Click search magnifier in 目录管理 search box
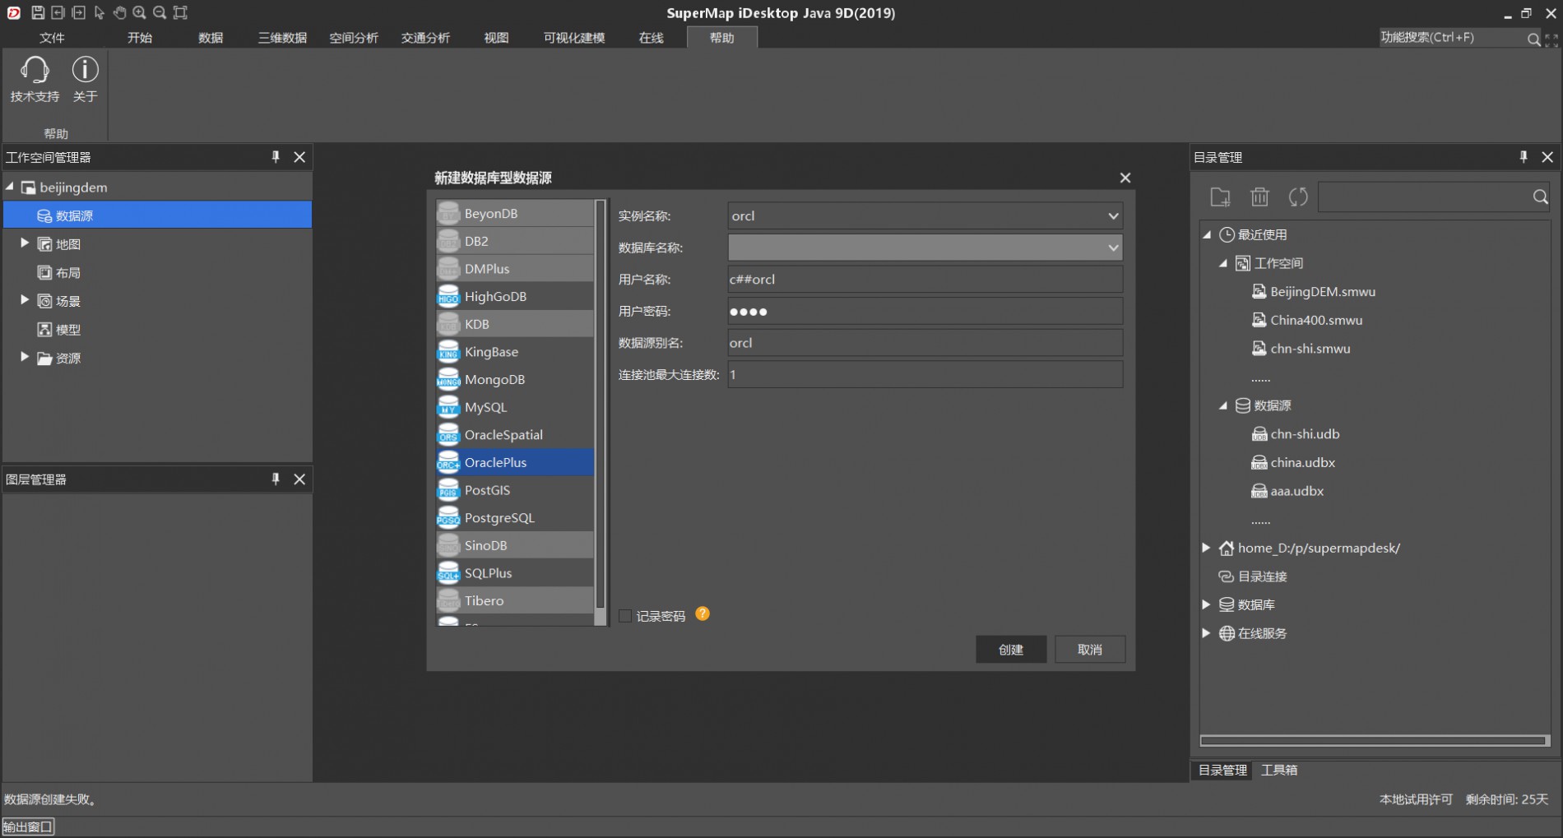The image size is (1563, 838). (x=1540, y=197)
